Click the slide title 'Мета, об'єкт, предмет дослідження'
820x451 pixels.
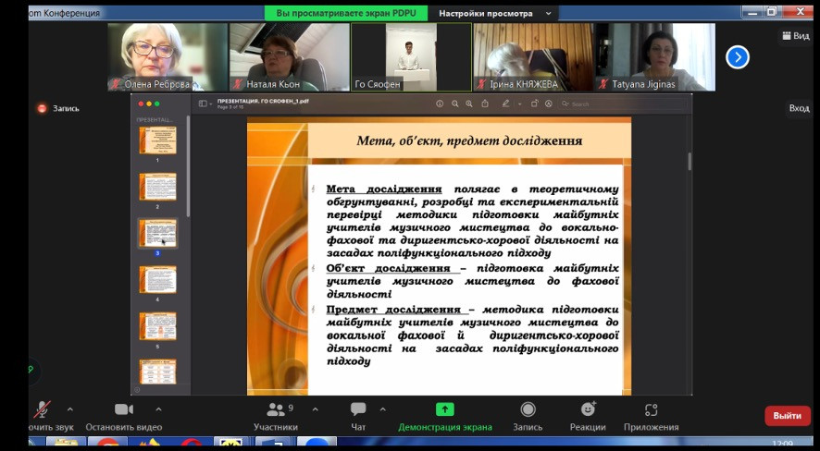pos(469,140)
